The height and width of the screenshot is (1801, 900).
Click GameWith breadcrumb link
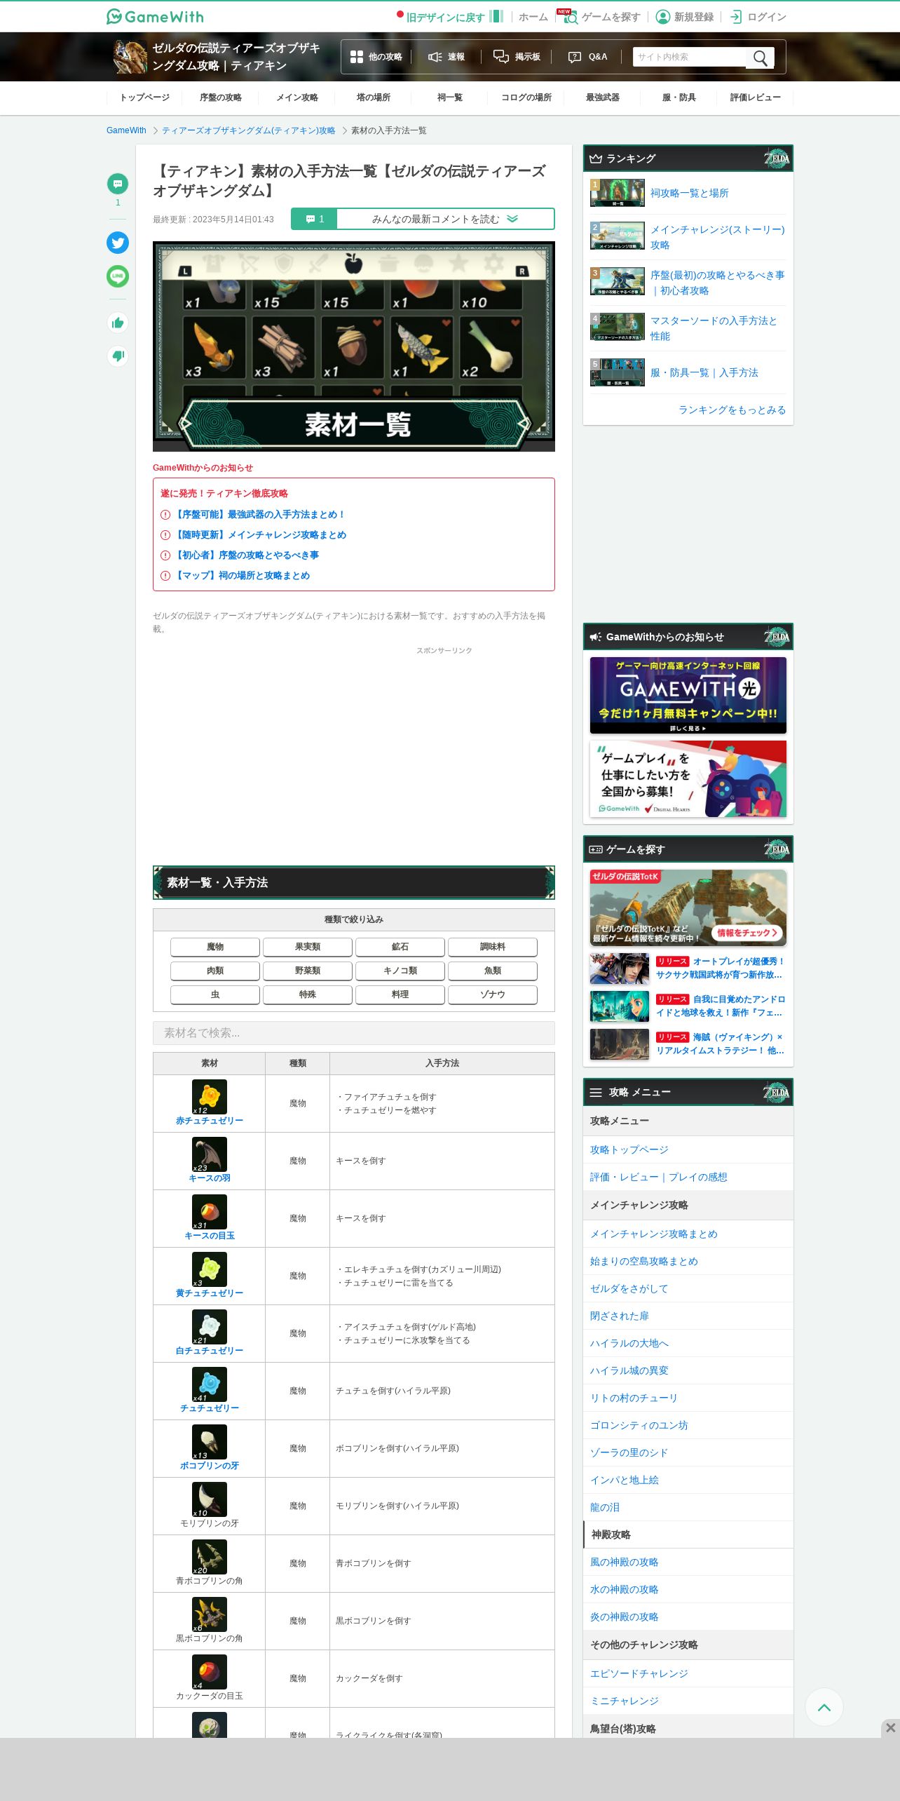[x=126, y=130]
